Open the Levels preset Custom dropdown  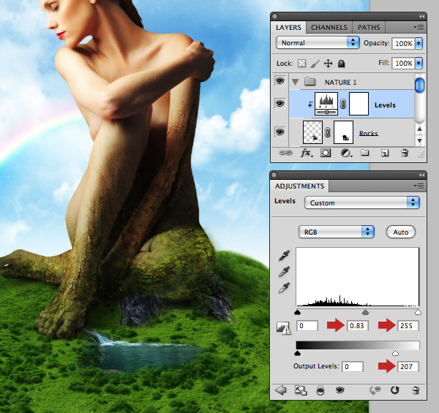click(x=362, y=202)
